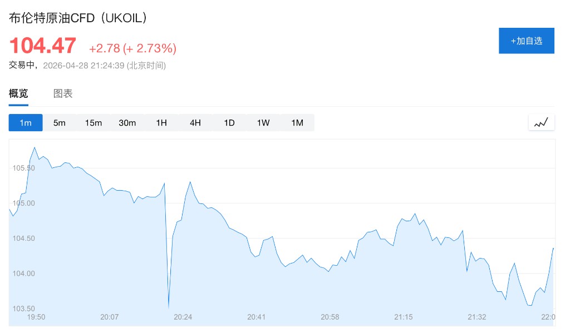Click the 105.00 price axis label

[x=23, y=203]
